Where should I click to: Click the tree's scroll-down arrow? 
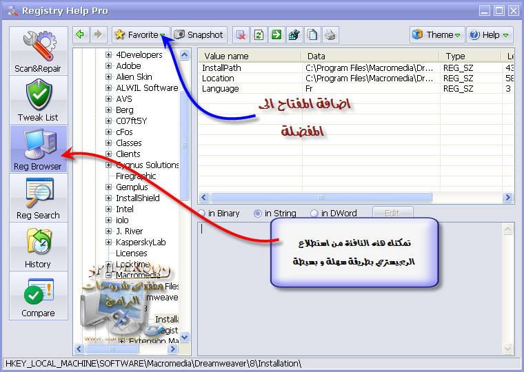point(185,338)
